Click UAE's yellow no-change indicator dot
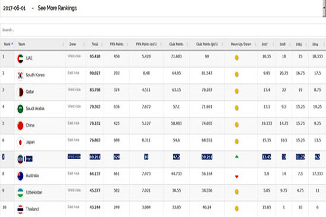Screen dimensions: 326x217 coord(237,58)
